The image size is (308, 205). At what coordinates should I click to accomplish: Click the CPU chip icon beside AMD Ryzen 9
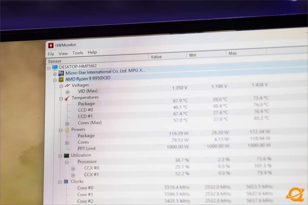click(61, 79)
